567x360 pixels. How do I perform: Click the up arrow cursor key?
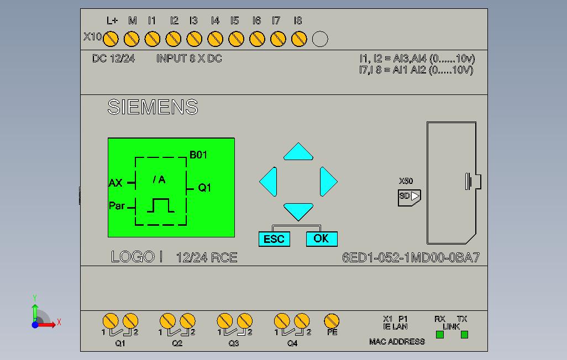(298, 151)
